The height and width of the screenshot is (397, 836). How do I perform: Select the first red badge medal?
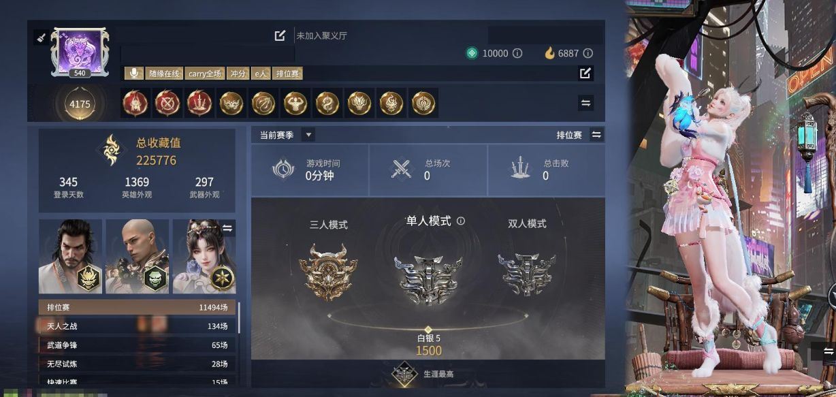tap(135, 103)
